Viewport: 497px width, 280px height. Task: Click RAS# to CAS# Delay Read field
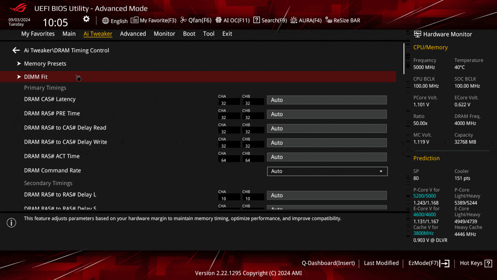327,128
